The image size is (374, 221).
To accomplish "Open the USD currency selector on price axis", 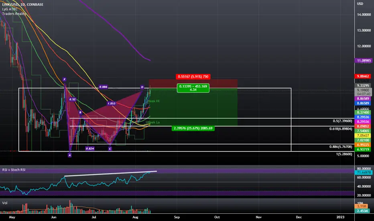I will (360, 4).
